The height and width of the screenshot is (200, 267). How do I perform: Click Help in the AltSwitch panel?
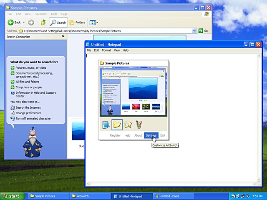tap(127, 135)
